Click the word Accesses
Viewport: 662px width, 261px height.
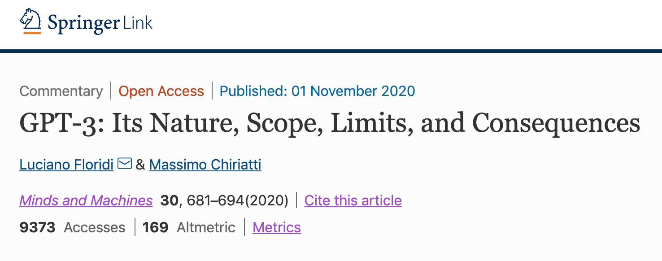(x=95, y=227)
